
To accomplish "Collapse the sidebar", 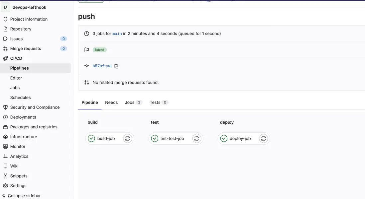I will point(22,196).
